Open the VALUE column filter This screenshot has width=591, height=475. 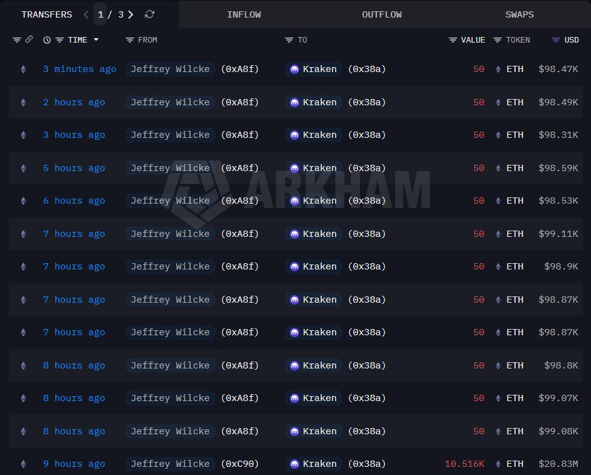click(453, 40)
